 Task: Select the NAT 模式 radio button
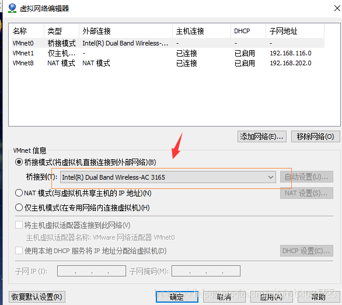(19, 193)
